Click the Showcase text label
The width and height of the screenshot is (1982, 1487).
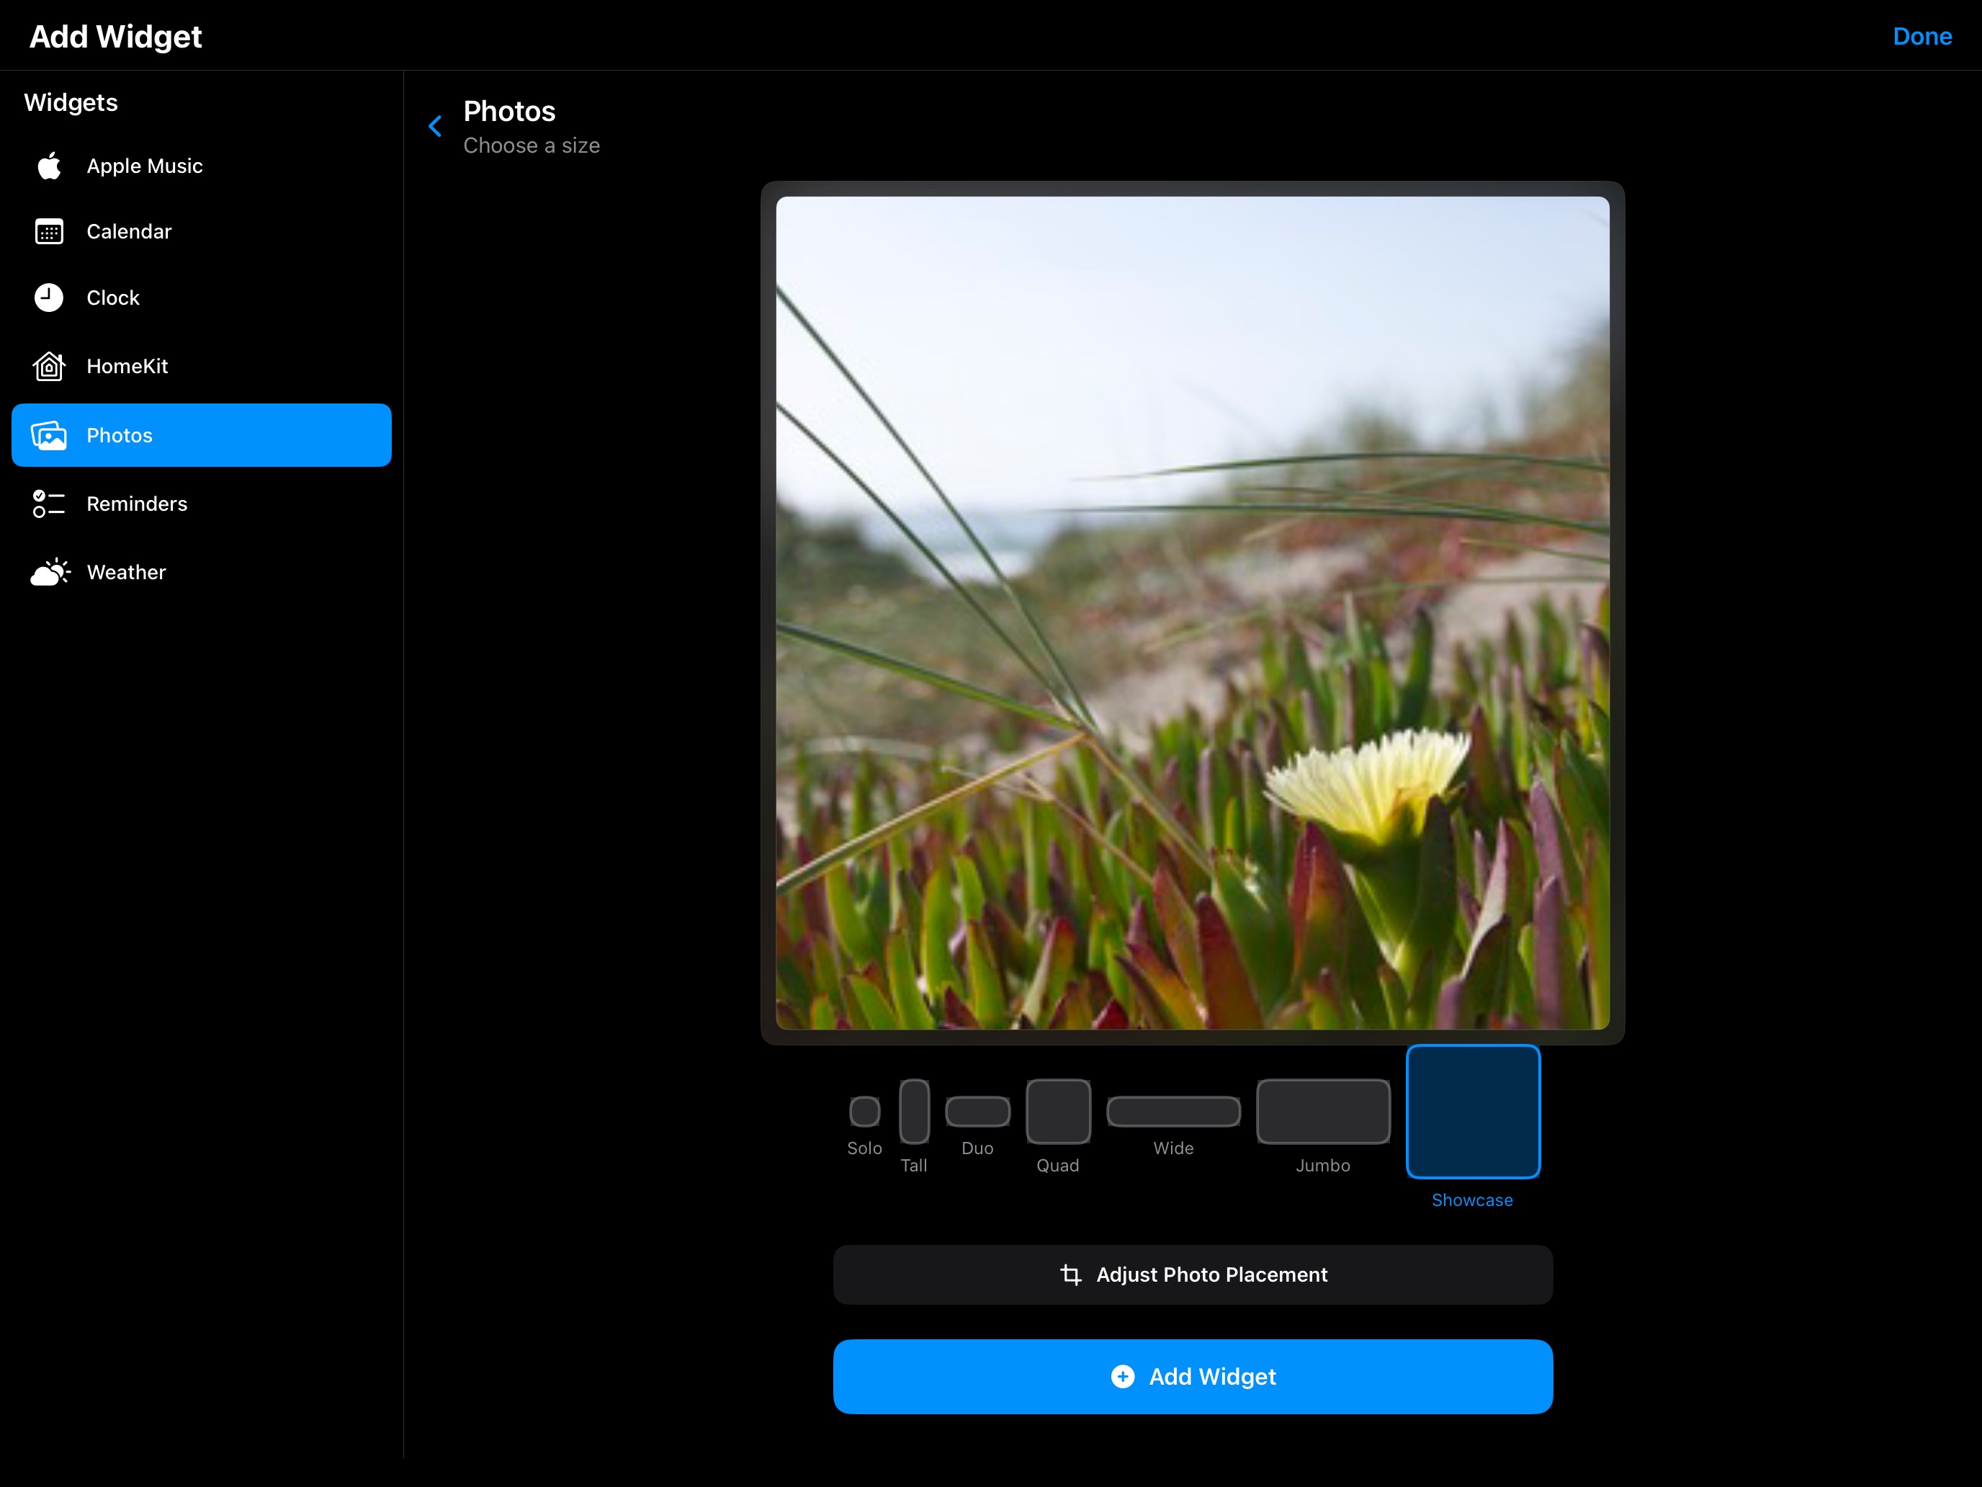click(1472, 1200)
